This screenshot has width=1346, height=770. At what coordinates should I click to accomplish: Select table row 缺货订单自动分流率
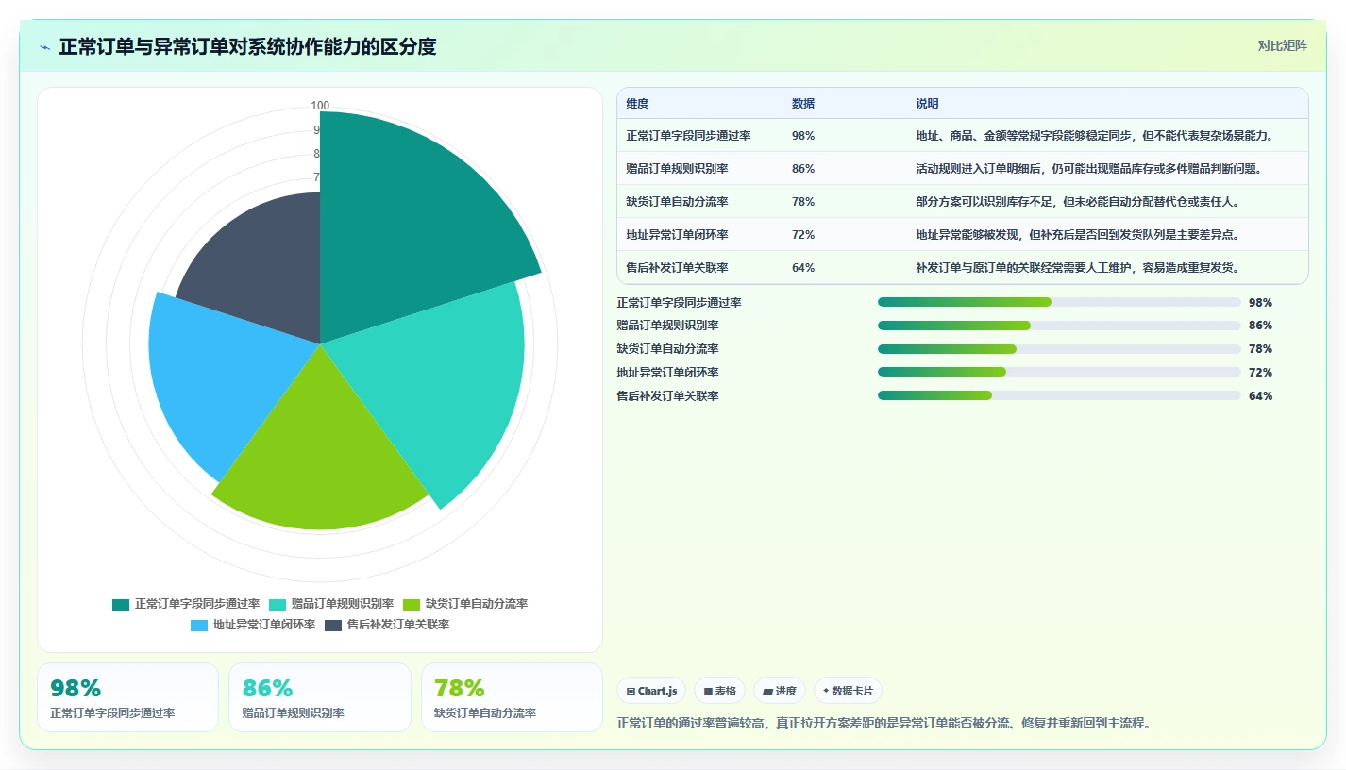pos(962,202)
